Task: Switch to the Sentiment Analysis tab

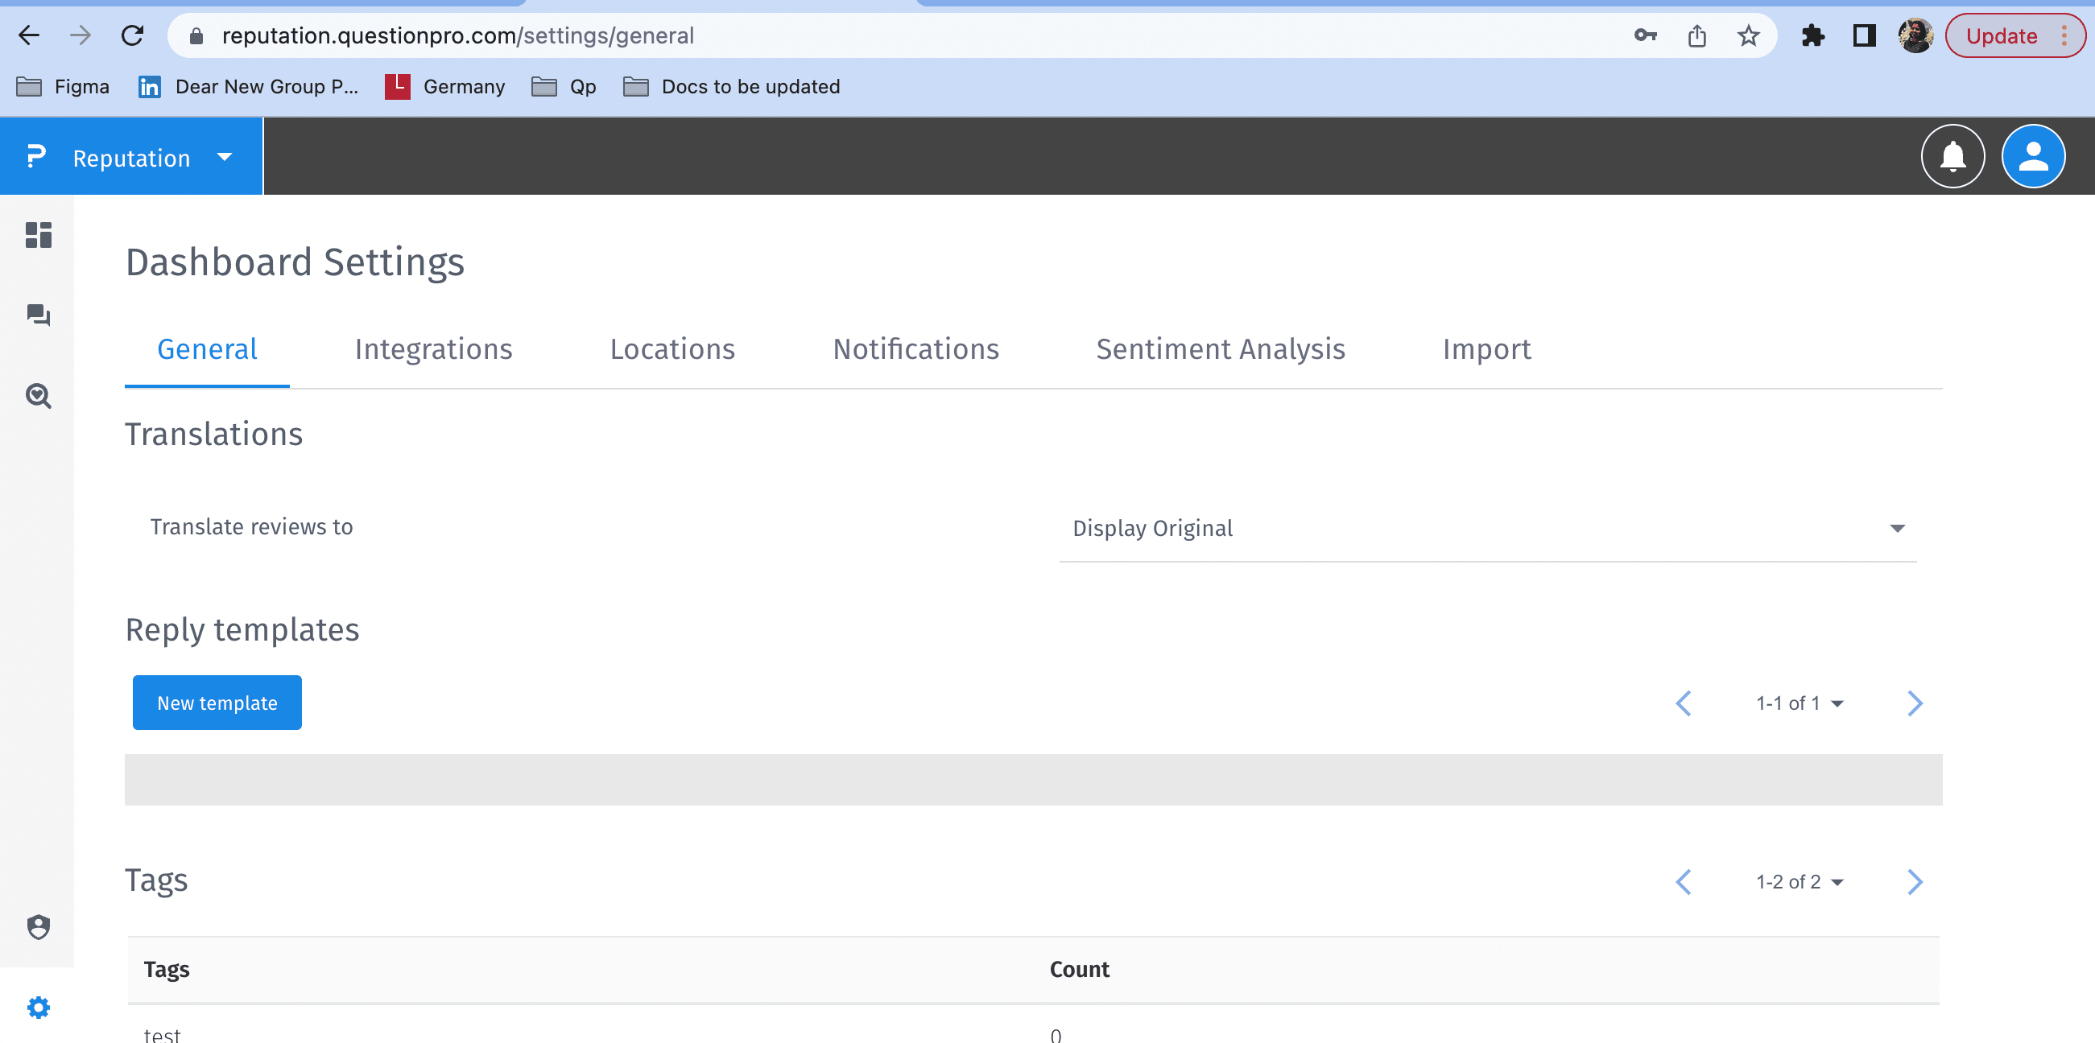Action: pos(1220,349)
